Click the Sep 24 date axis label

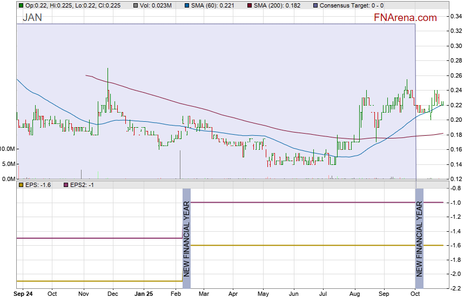(24, 294)
